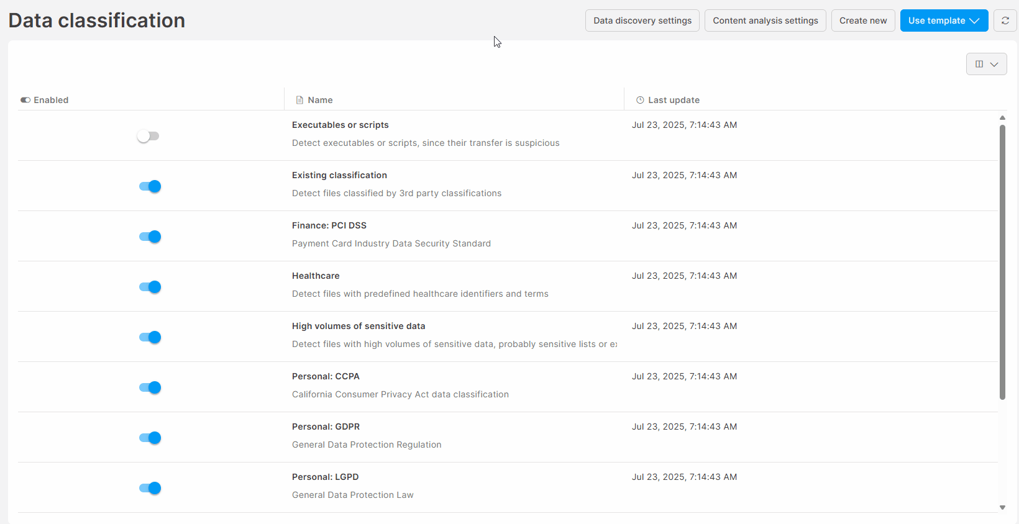Image resolution: width=1019 pixels, height=524 pixels.
Task: Open Data discovery settings
Action: pyautogui.click(x=642, y=20)
